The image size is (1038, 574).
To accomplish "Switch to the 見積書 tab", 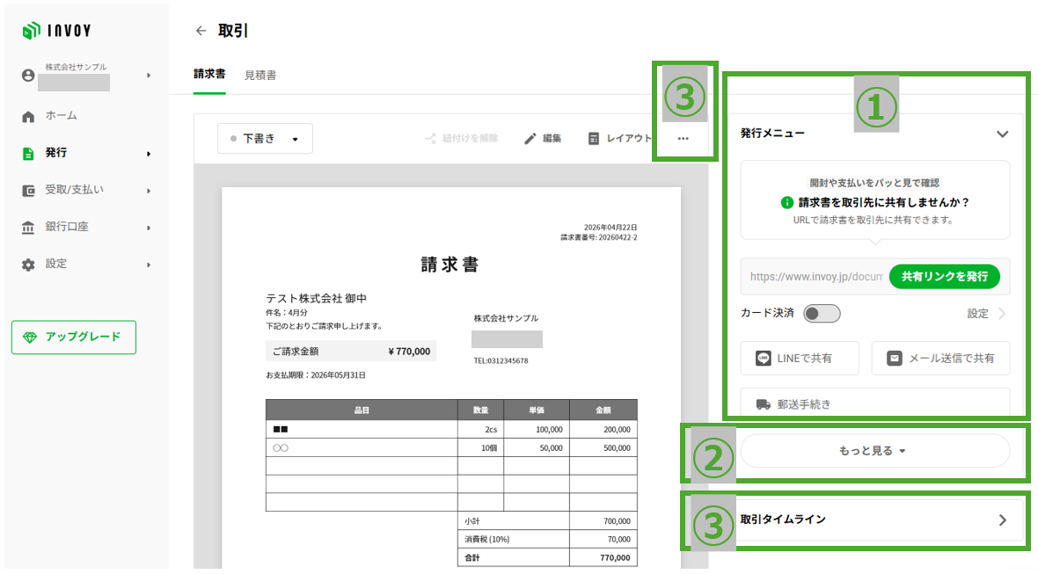I will pyautogui.click(x=260, y=76).
